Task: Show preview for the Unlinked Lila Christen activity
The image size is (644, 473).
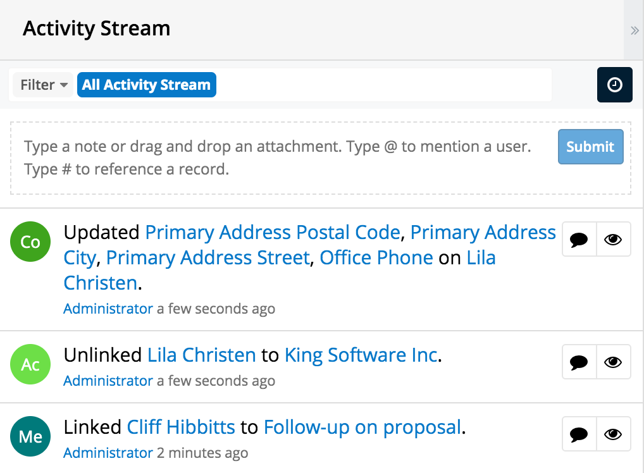Action: coord(613,362)
